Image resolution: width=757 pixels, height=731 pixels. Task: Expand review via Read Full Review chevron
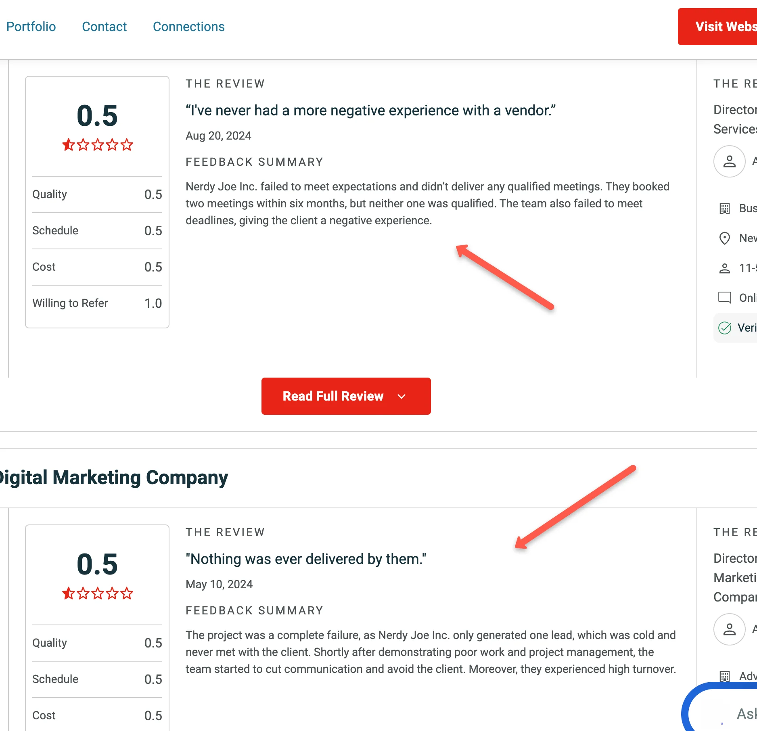click(x=402, y=396)
